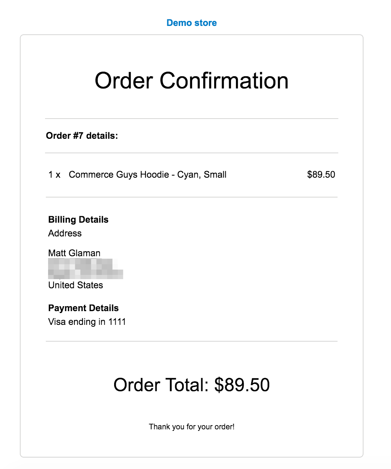Select the Payment Details heading
The height and width of the screenshot is (469, 391).
tap(84, 308)
